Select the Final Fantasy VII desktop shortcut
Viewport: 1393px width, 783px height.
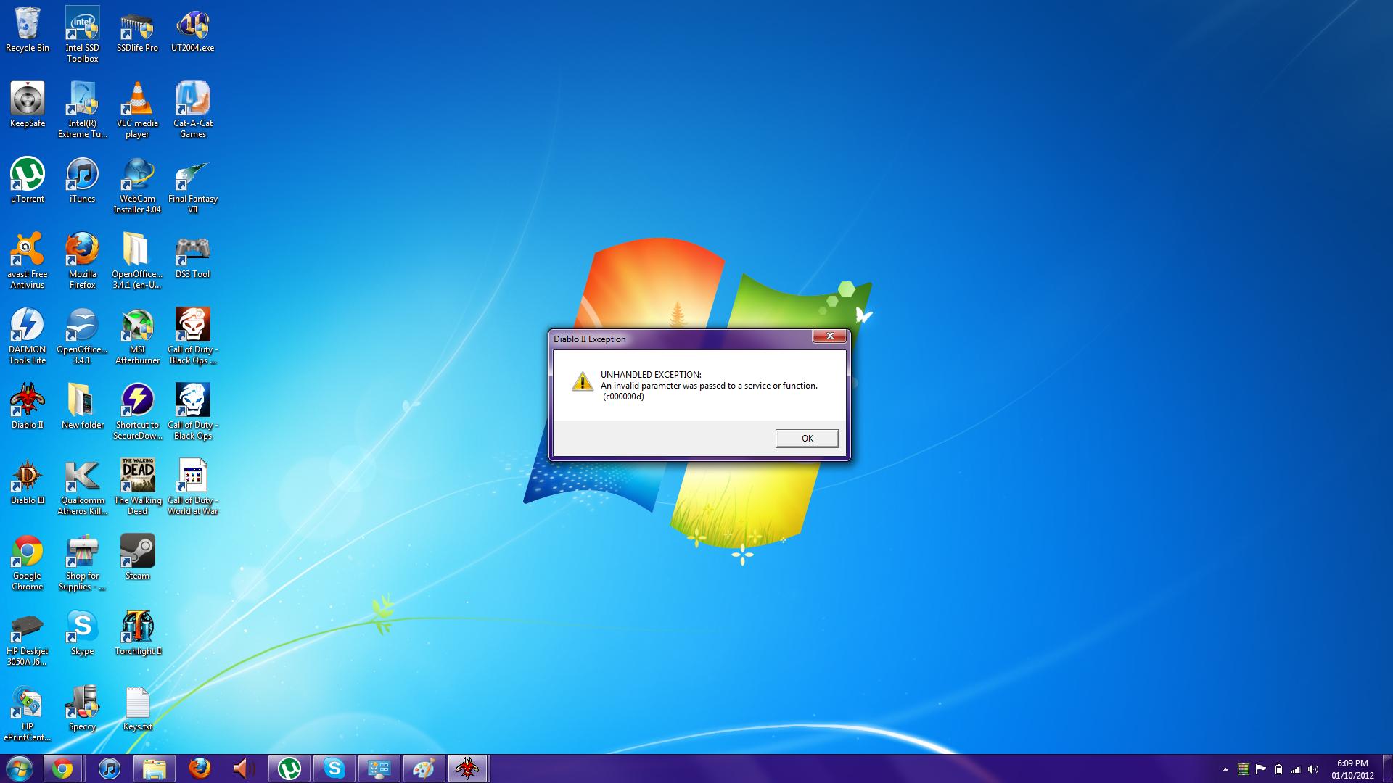click(192, 186)
